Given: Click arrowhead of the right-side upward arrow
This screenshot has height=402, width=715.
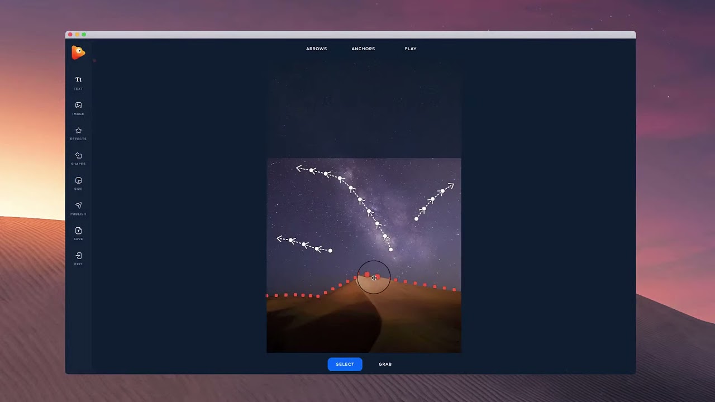Looking at the screenshot, I should [x=451, y=185].
